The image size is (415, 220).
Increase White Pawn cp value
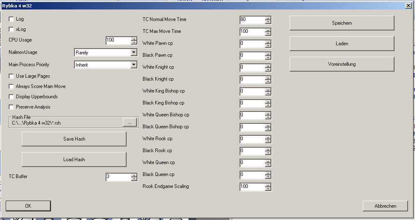(268, 42)
